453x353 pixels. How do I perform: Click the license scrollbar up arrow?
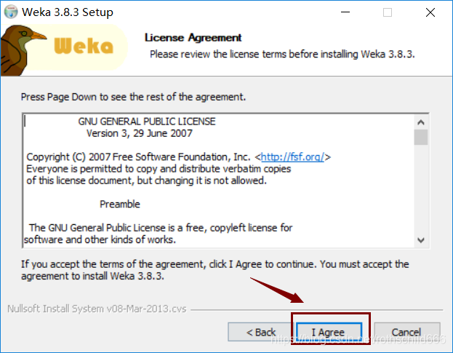[421, 120]
